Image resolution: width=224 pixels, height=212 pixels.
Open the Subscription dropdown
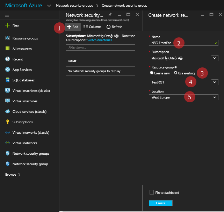coord(183,58)
